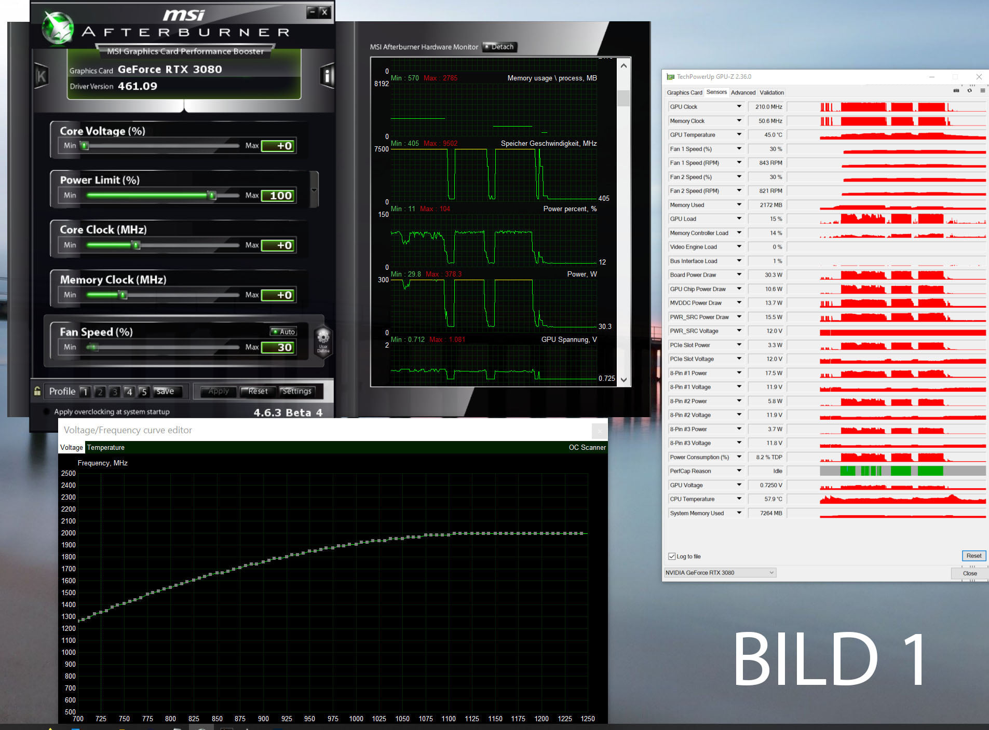Select profile slot 4 in Afterburner

coord(129,392)
